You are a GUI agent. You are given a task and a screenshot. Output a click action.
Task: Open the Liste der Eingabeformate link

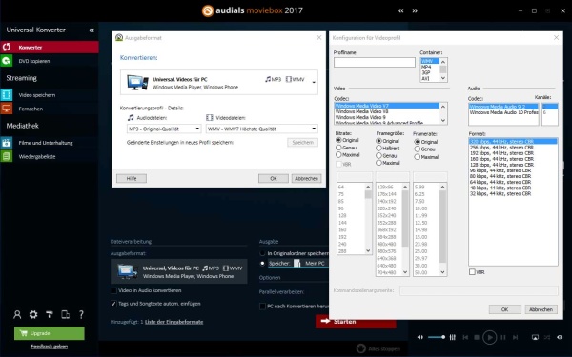point(174,322)
